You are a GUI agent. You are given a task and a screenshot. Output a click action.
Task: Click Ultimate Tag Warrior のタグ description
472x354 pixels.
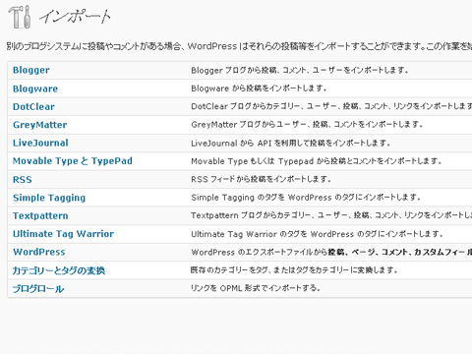317,234
